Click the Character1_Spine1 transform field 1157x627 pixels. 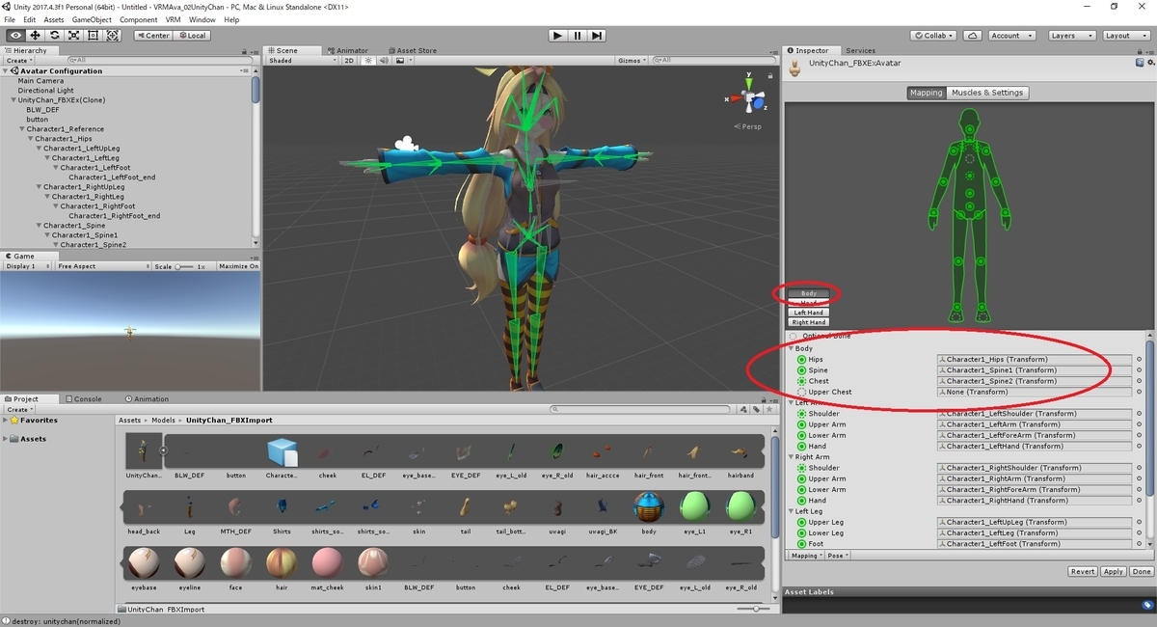pos(1034,370)
